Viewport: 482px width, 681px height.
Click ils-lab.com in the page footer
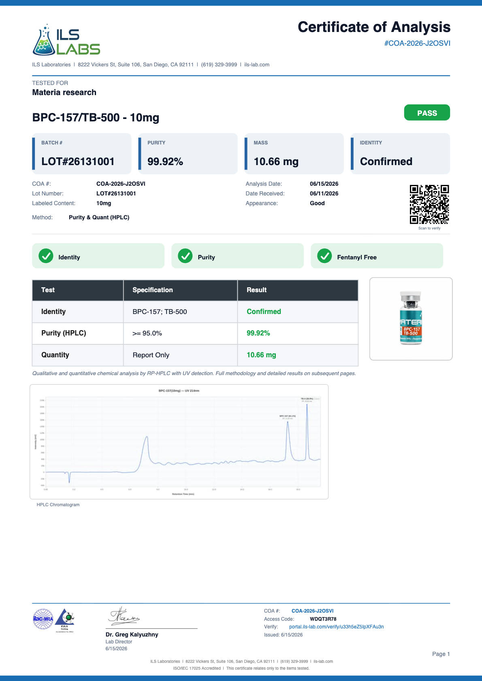click(x=323, y=662)
